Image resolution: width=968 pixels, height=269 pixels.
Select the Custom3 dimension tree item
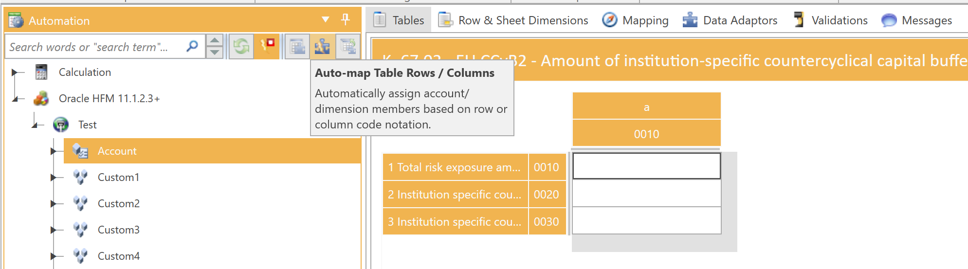coord(118,230)
